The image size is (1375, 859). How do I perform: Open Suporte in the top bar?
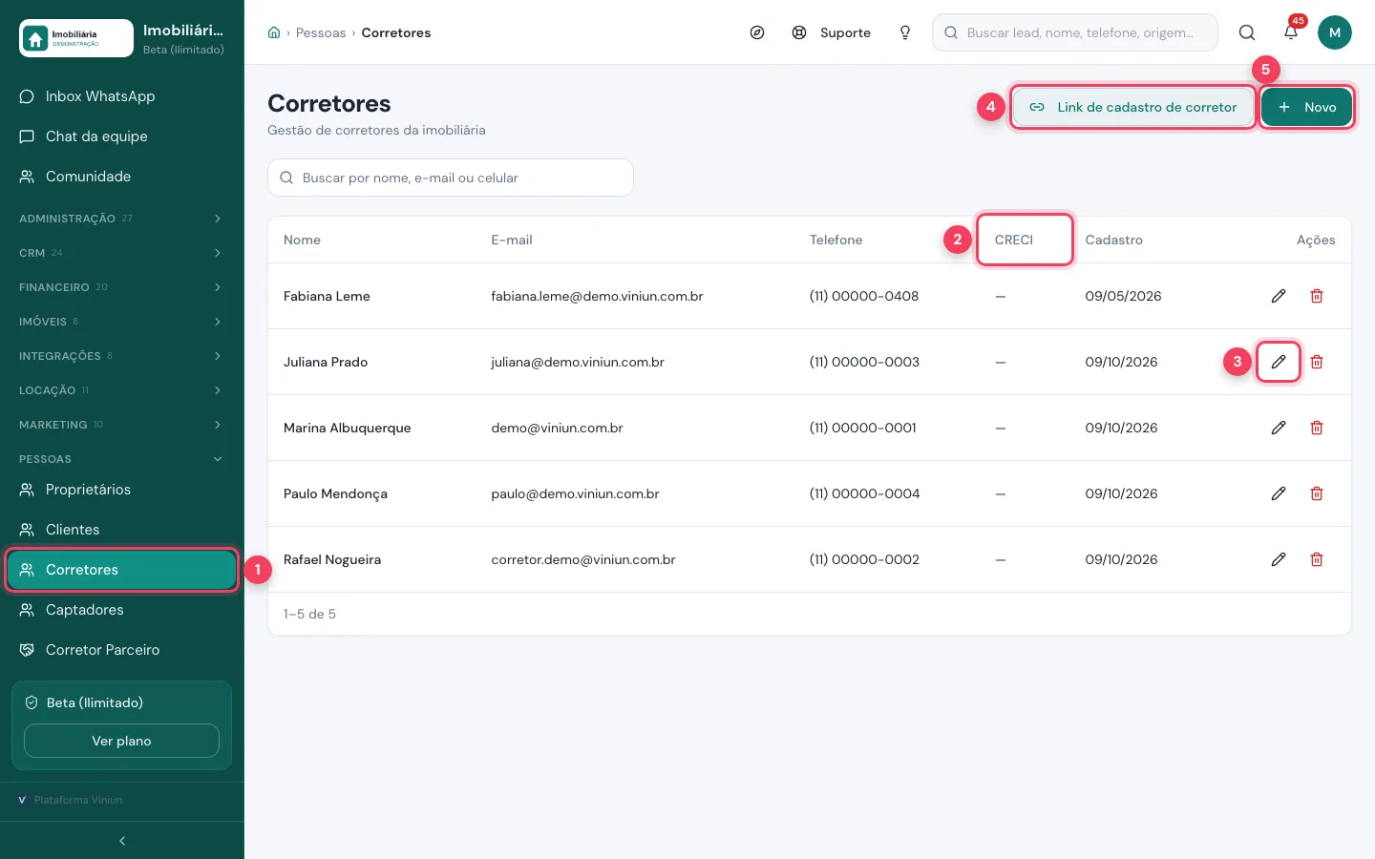832,32
